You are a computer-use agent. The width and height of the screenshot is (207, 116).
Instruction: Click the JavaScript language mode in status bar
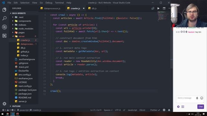pos(132,110)
